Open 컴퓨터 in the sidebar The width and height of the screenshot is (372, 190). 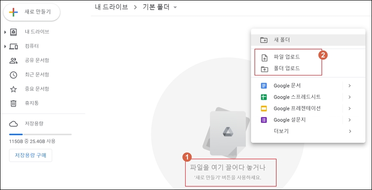coord(32,46)
